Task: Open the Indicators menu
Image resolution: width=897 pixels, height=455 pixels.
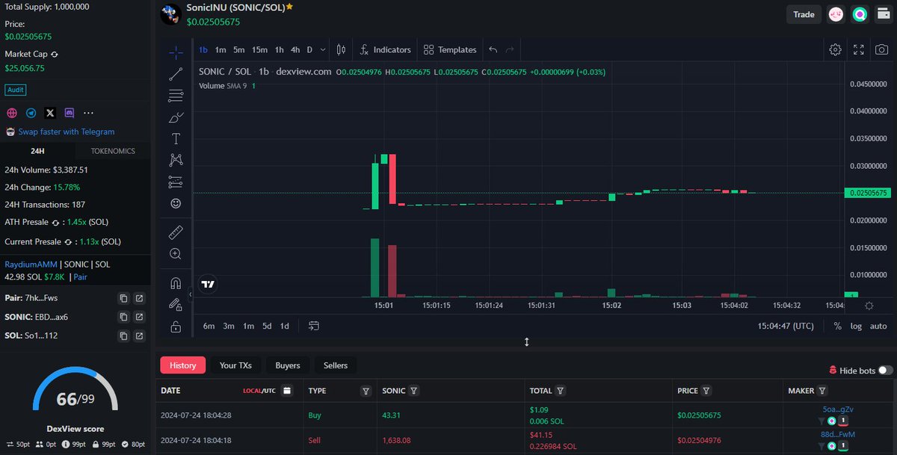Action: pyautogui.click(x=385, y=50)
